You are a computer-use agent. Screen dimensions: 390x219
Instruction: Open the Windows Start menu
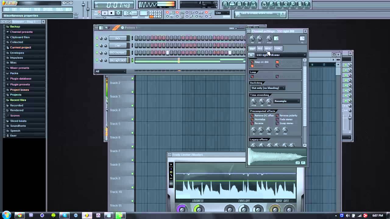coord(6,215)
